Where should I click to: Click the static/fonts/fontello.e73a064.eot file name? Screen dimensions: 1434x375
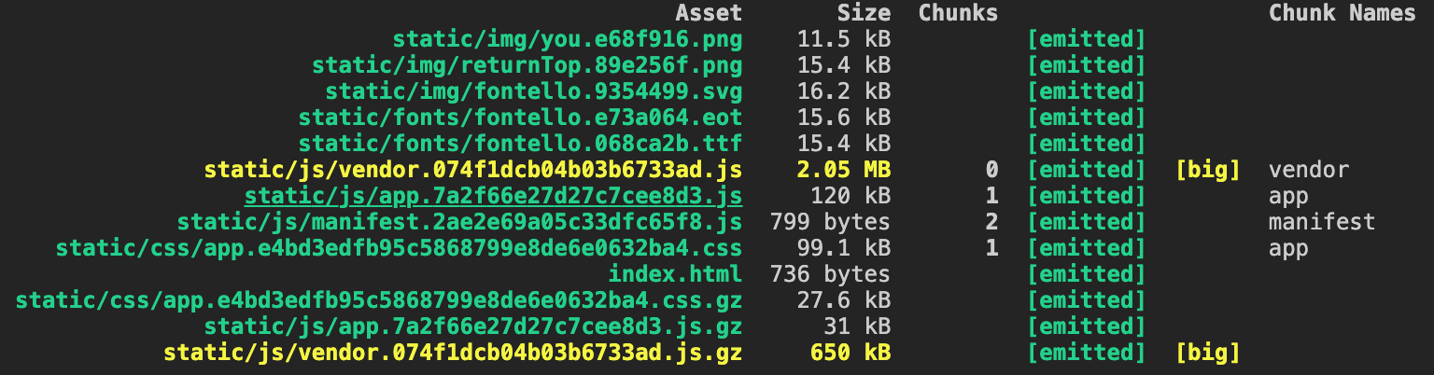pos(520,118)
